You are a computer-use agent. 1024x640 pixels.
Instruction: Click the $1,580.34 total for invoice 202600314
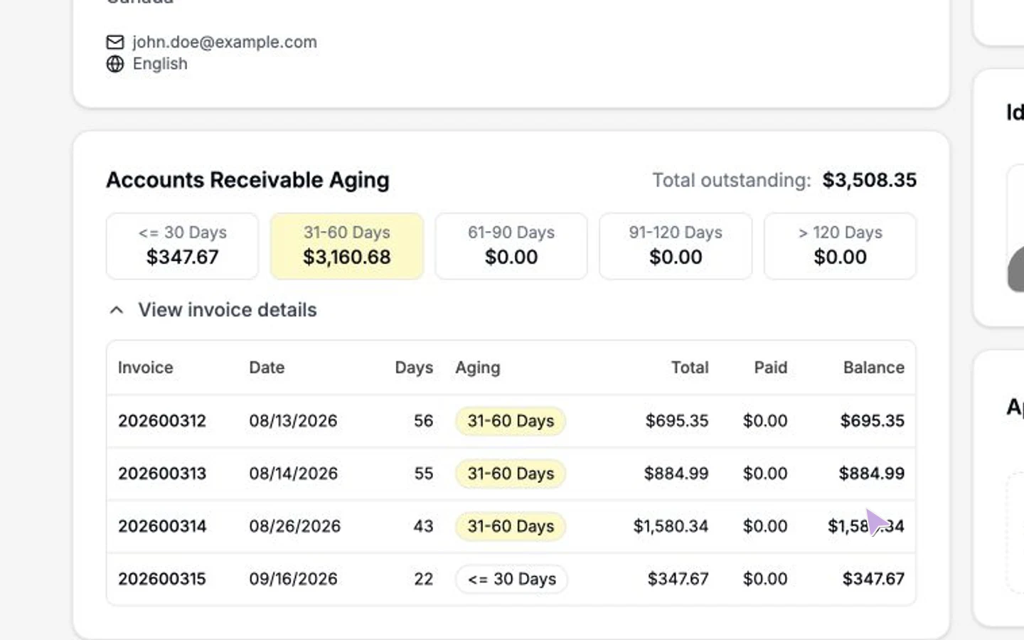(x=671, y=526)
